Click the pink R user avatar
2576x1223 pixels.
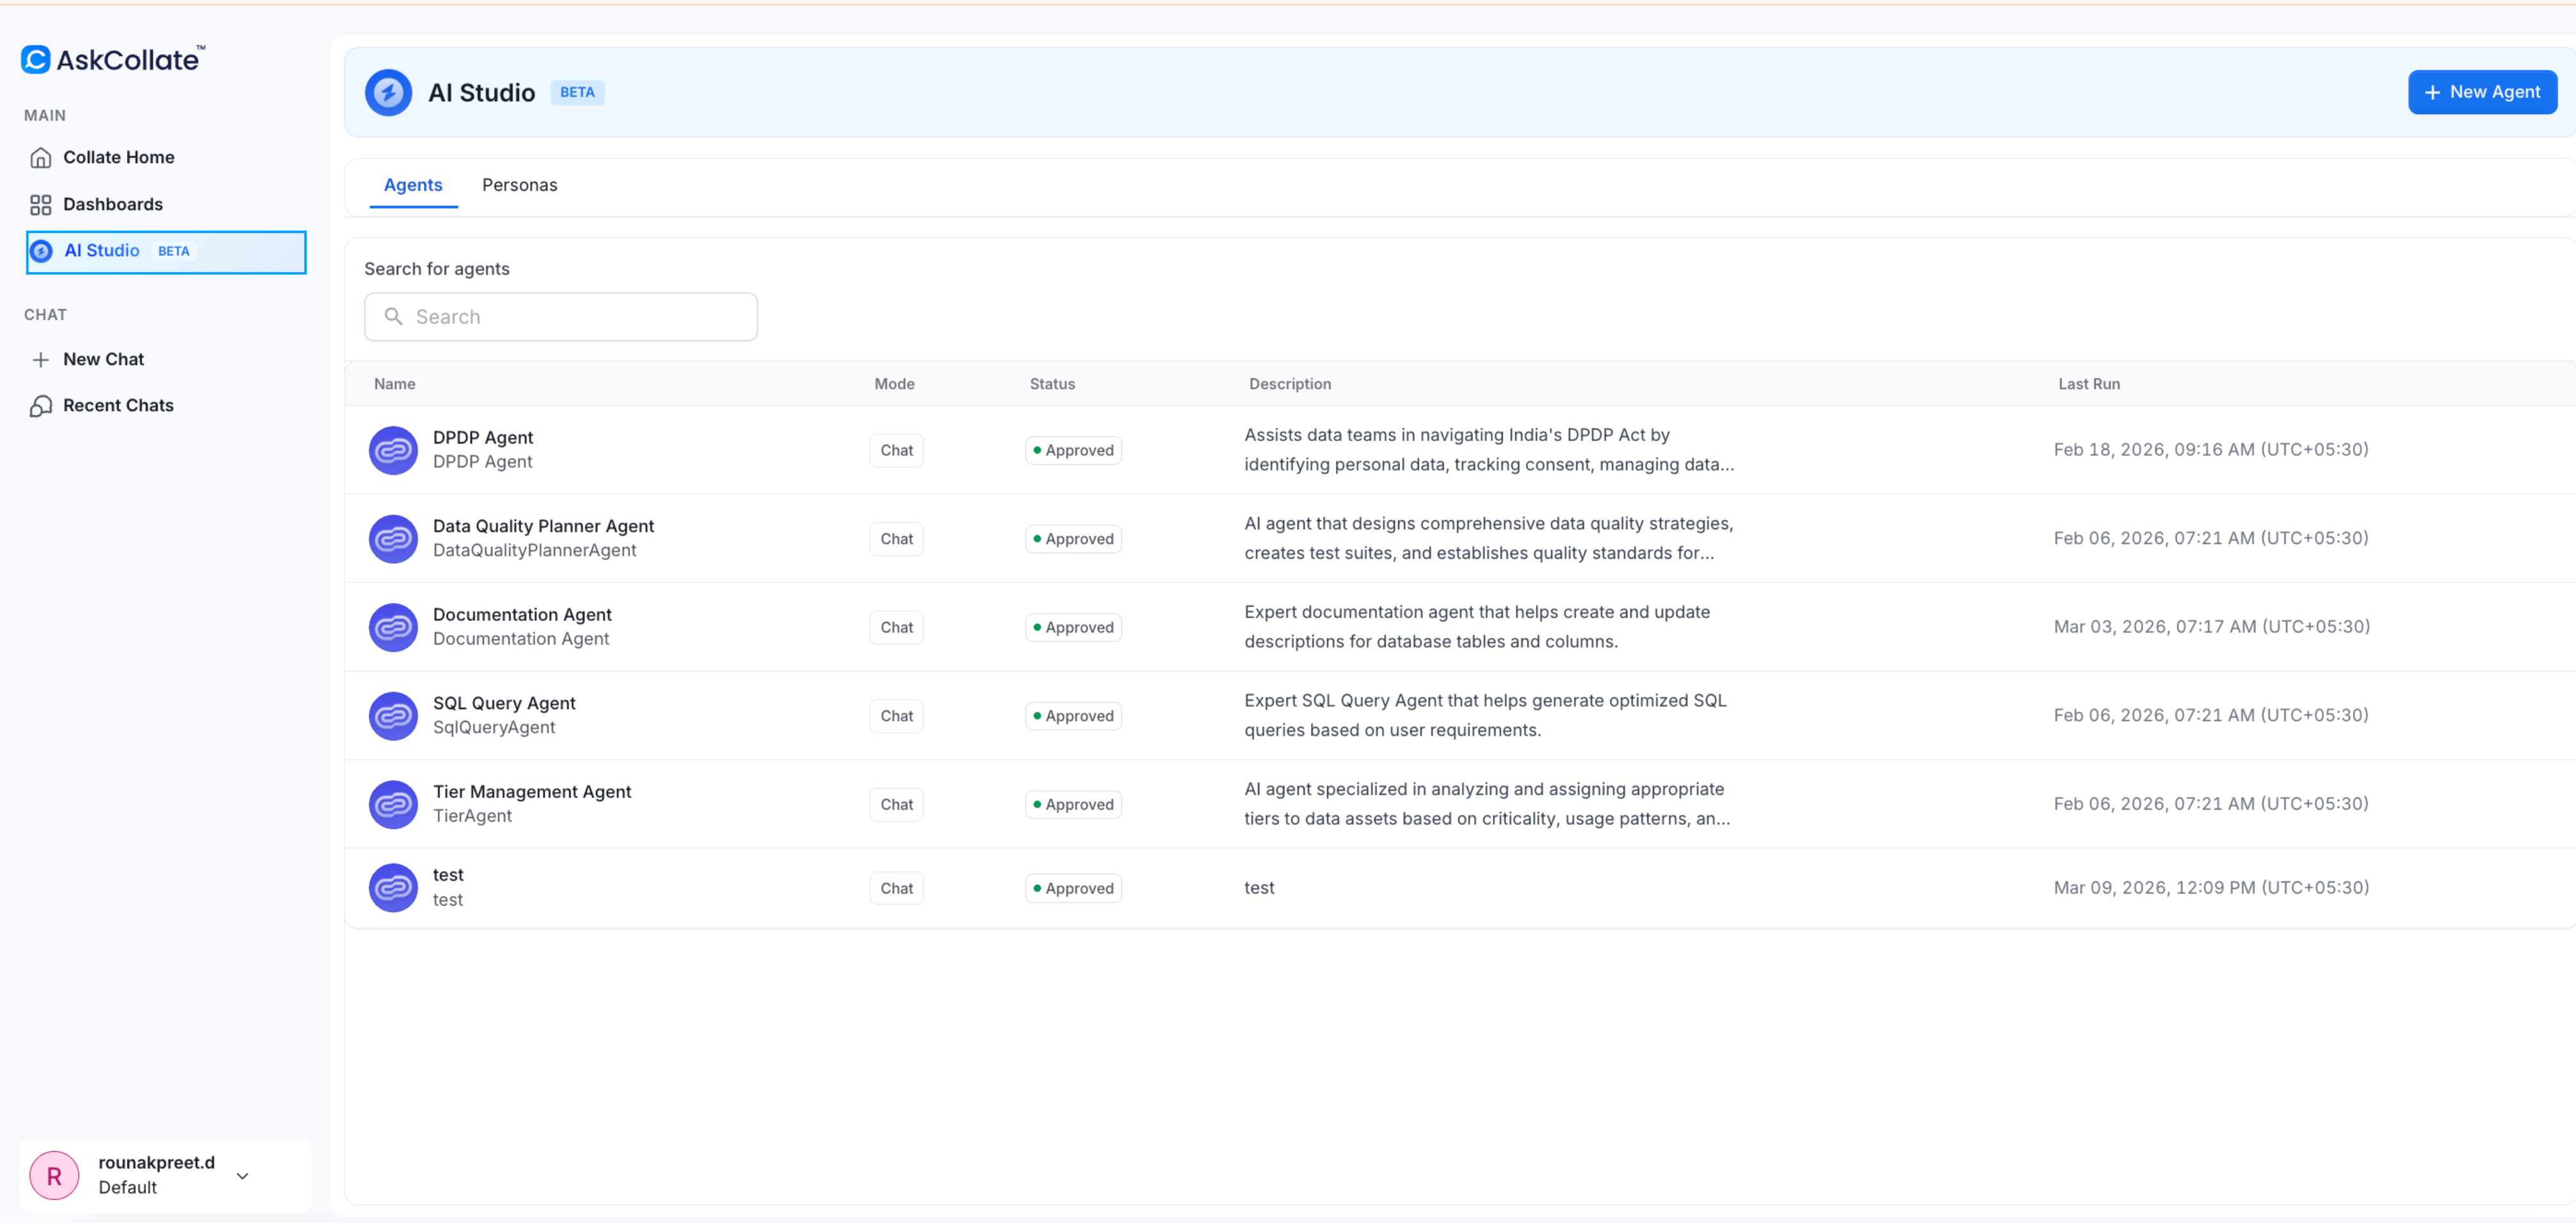tap(54, 1175)
